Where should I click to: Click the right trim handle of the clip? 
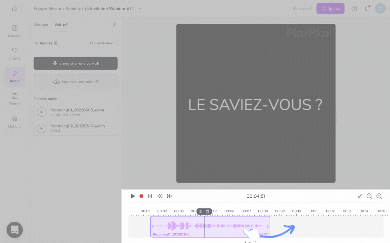click(x=268, y=227)
